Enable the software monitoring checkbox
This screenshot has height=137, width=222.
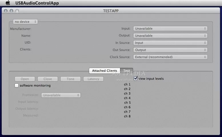coord(17,85)
